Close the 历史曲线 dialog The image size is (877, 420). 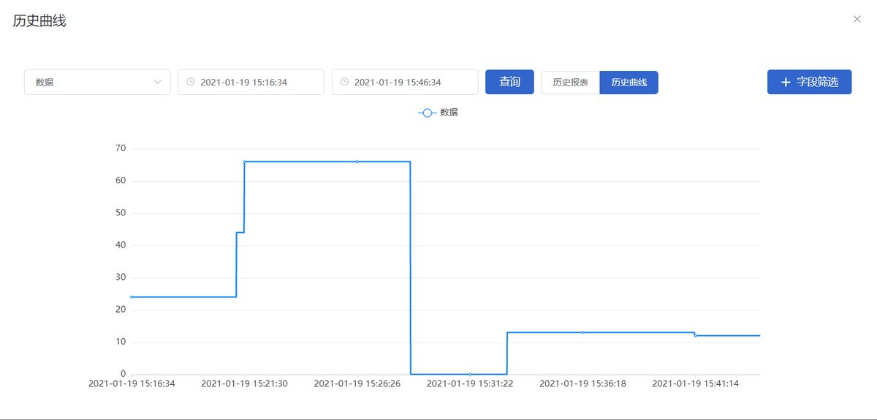tap(857, 19)
